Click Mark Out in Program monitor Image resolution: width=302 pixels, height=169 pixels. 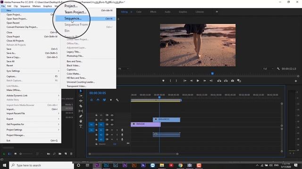click(x=176, y=81)
